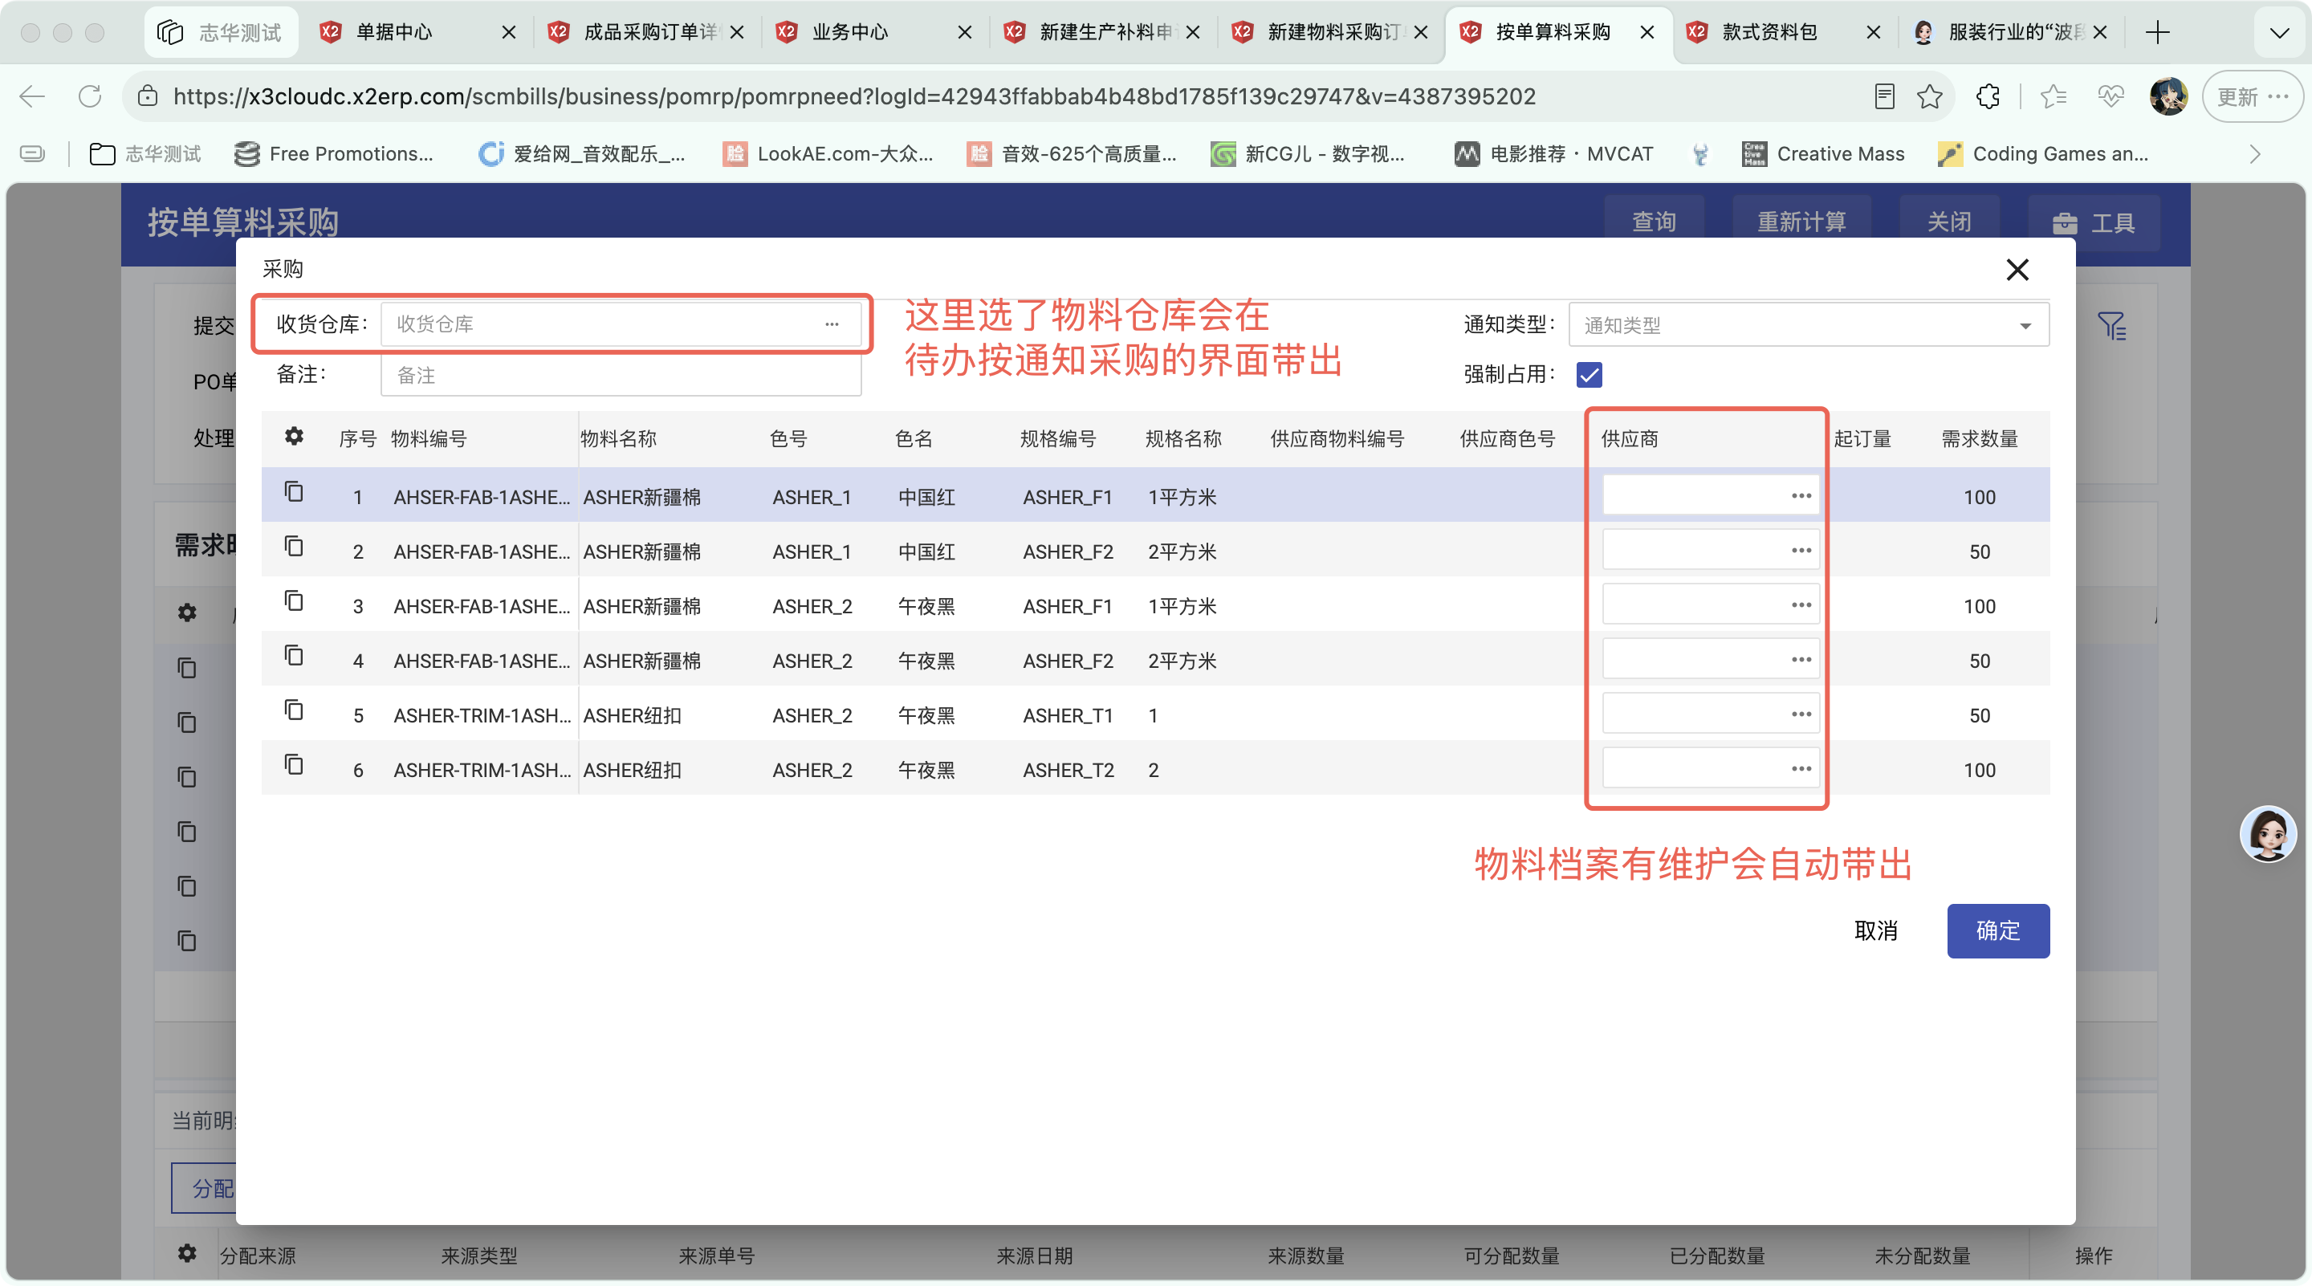The image size is (2312, 1286).
Task: Click the 查询 button
Action: [1653, 222]
